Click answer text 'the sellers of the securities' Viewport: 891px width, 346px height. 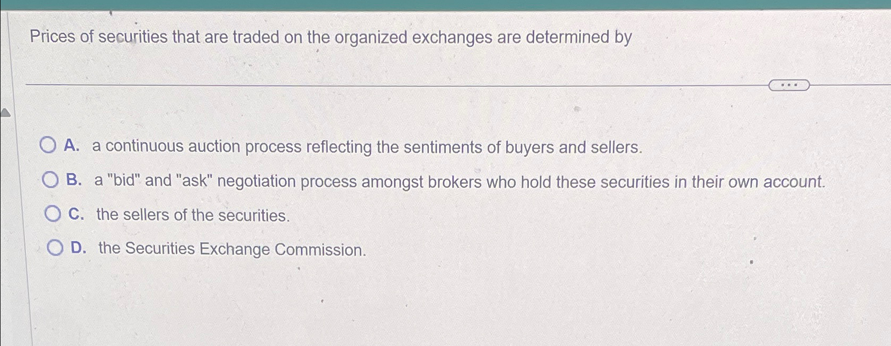pyautogui.click(x=193, y=215)
